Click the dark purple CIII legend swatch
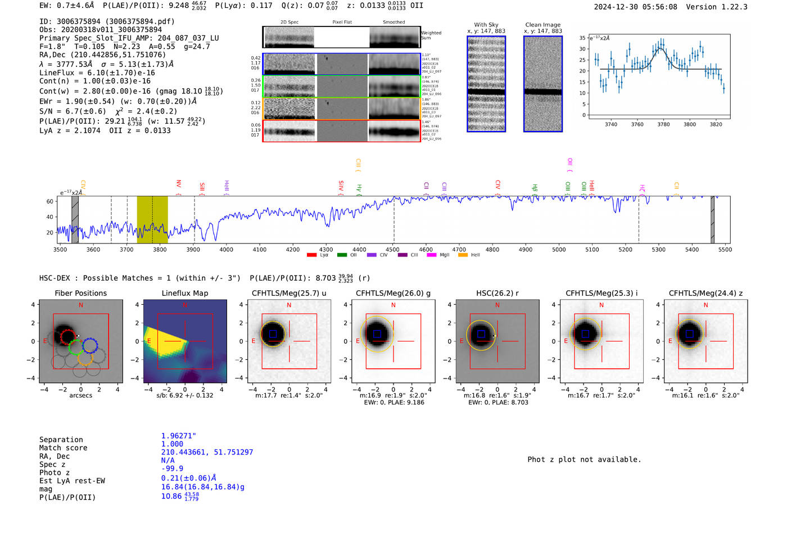 click(402, 255)
